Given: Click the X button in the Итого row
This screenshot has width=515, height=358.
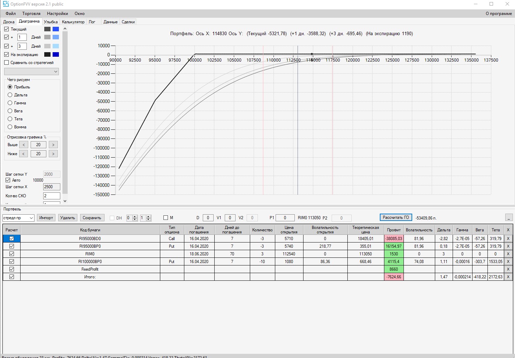Looking at the screenshot, I should [x=508, y=277].
